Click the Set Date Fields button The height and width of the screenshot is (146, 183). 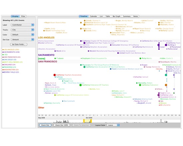[x=19, y=44]
